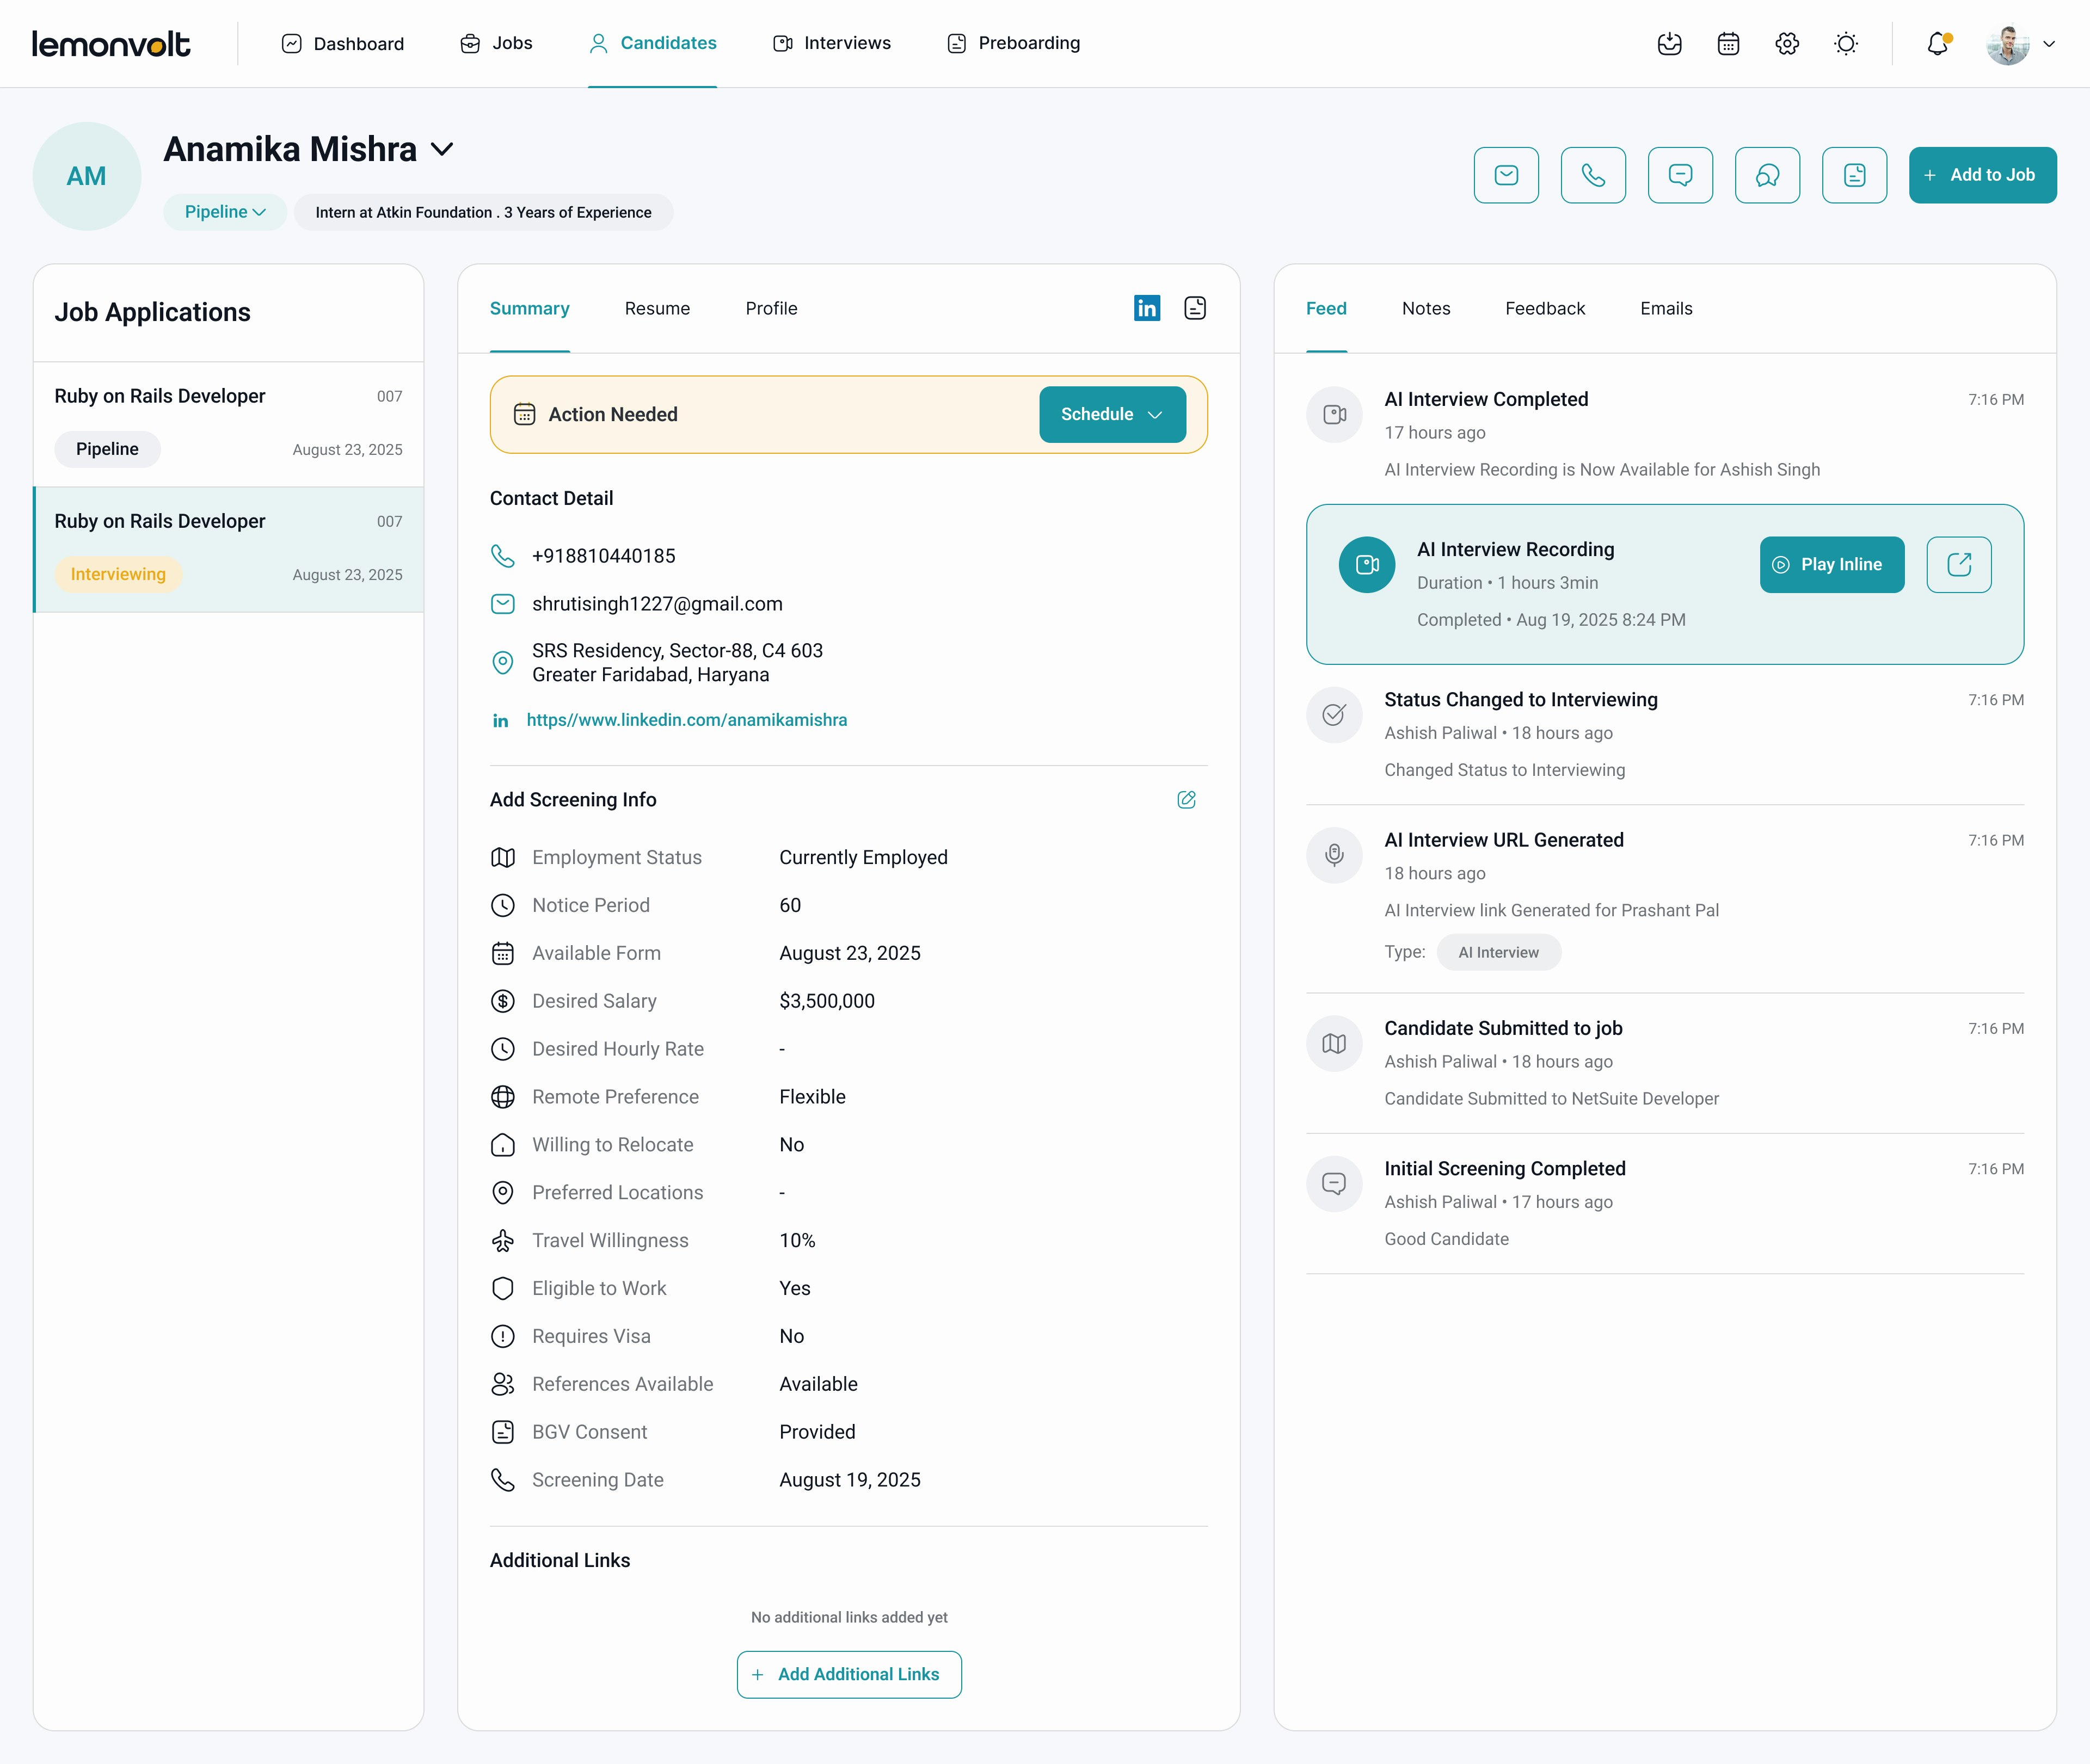The image size is (2090, 1764).
Task: Toggle light/dark theme with the sun icon
Action: [1845, 43]
